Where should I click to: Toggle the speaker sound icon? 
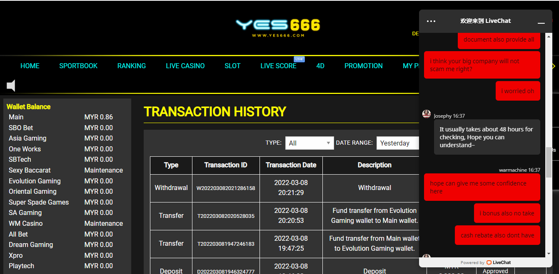click(x=11, y=86)
